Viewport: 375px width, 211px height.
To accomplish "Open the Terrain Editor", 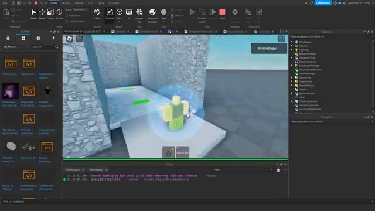I will pos(97,14).
